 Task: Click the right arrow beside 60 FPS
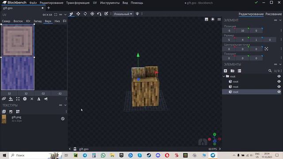220,149
